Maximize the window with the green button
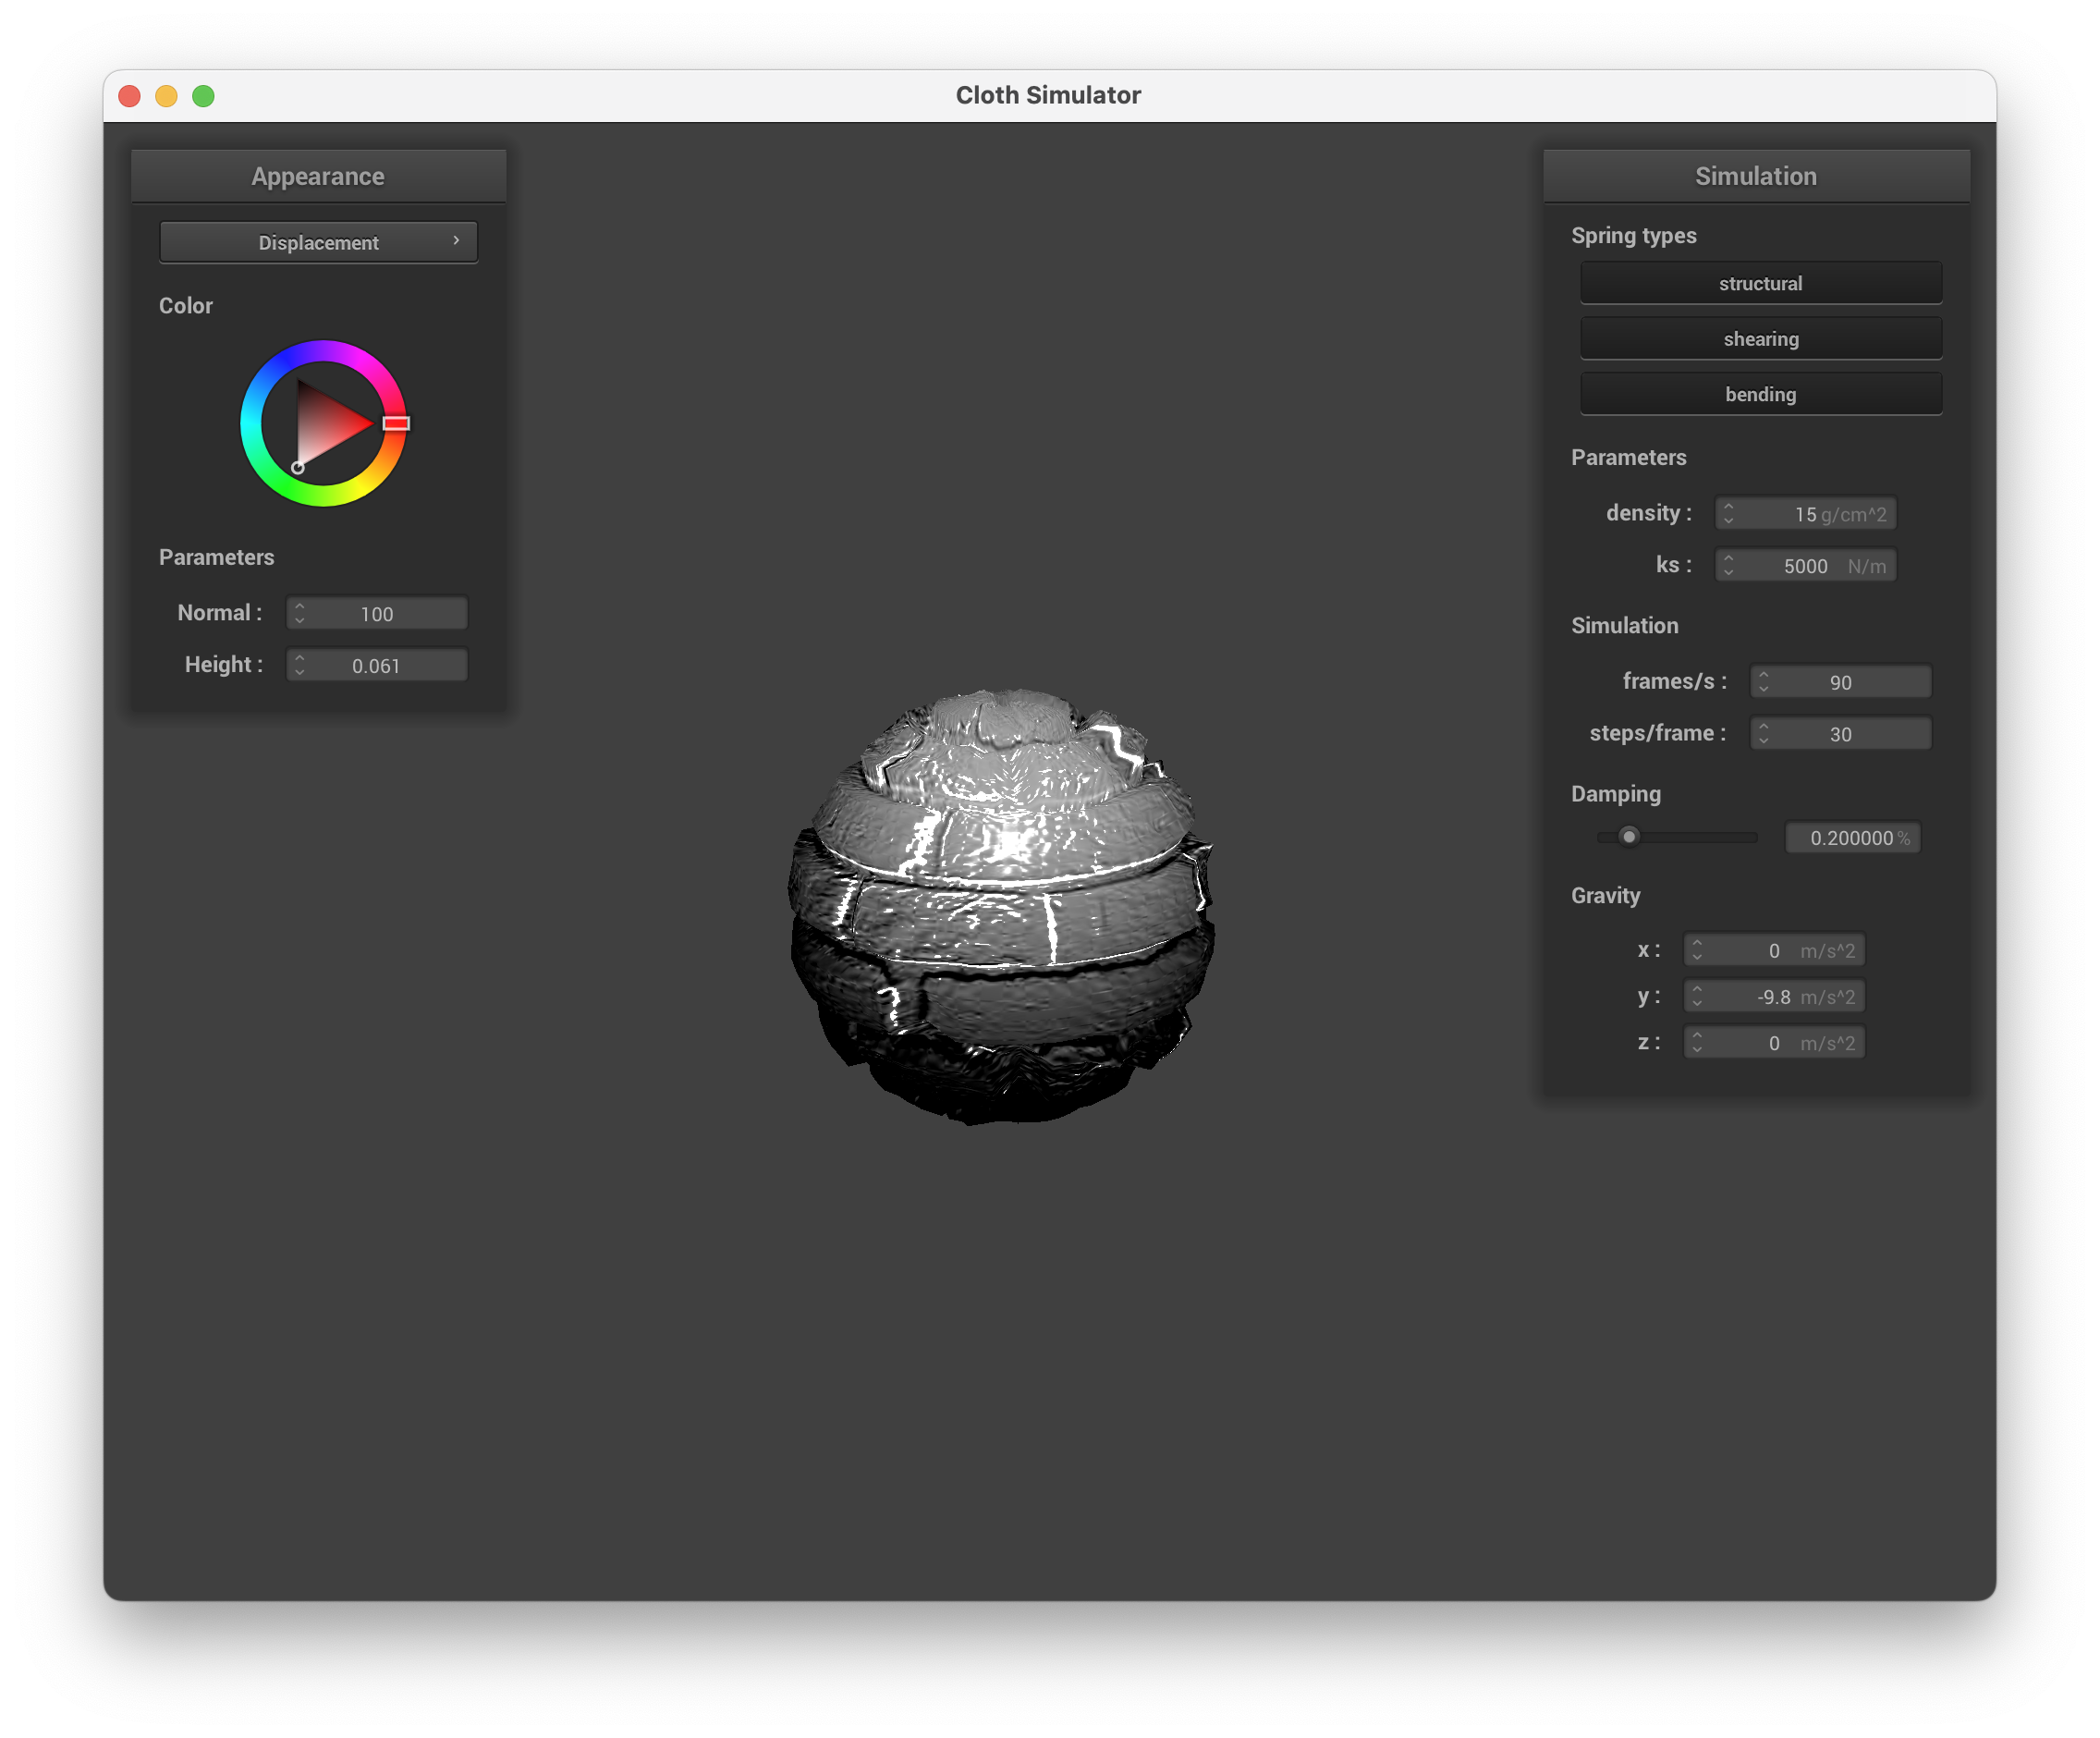The height and width of the screenshot is (1738, 2100). coord(204,95)
